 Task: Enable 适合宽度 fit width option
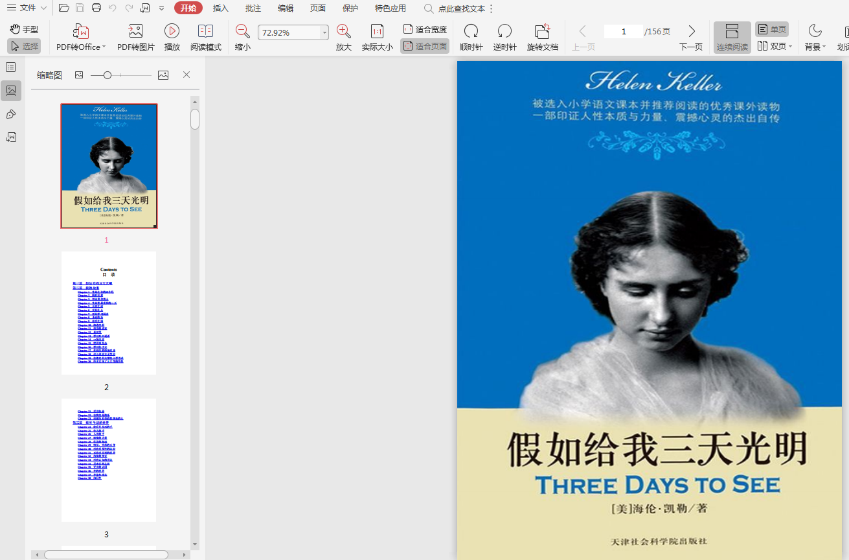[x=425, y=30]
